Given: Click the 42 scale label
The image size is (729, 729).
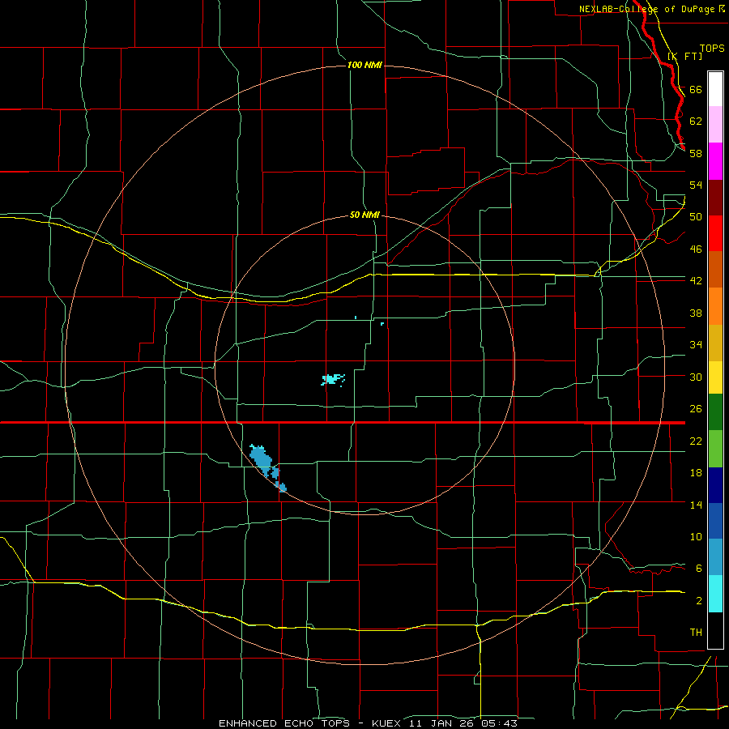Looking at the screenshot, I should 696,281.
